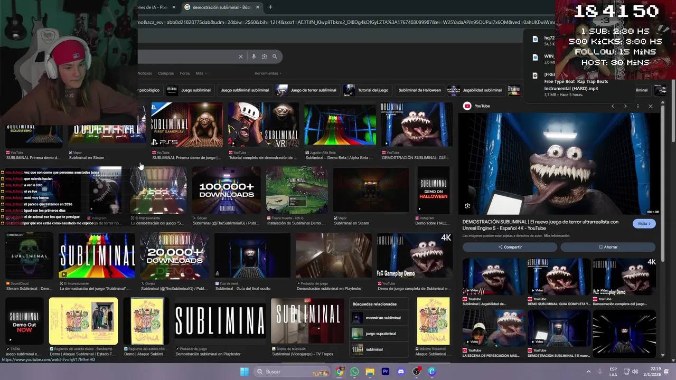Open Chrome from the taskbar

(x=339, y=372)
